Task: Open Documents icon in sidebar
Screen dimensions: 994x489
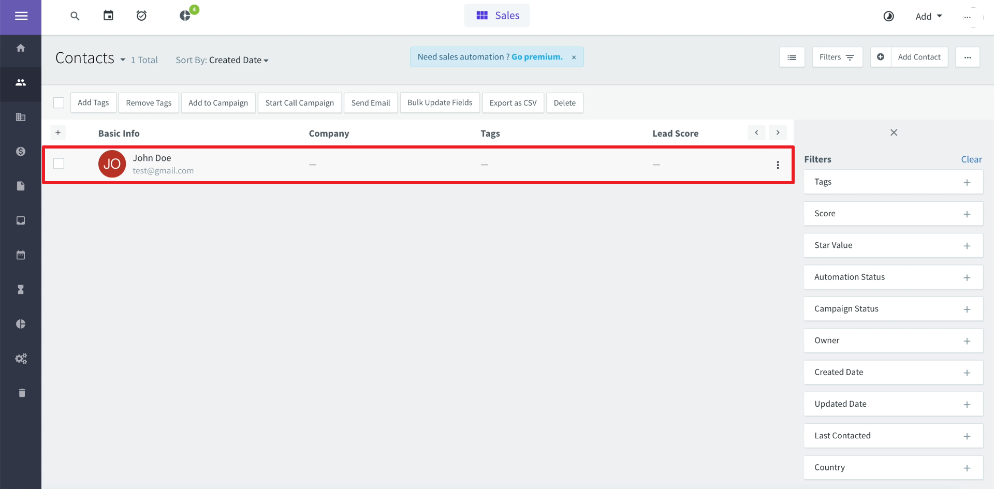Action: coord(21,186)
